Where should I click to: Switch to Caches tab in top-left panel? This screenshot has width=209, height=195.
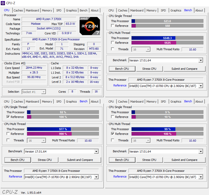(x=18, y=10)
